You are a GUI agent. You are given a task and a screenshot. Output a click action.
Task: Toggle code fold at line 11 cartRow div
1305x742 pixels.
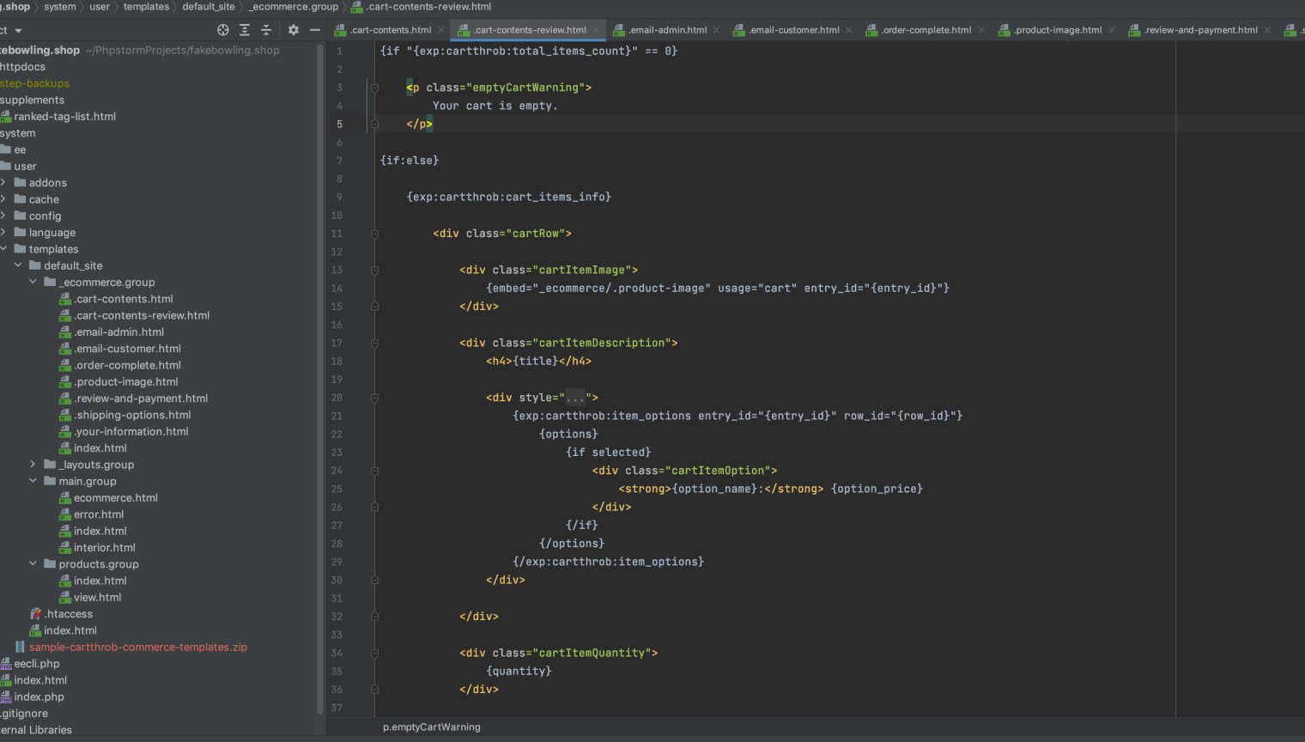pyautogui.click(x=374, y=234)
